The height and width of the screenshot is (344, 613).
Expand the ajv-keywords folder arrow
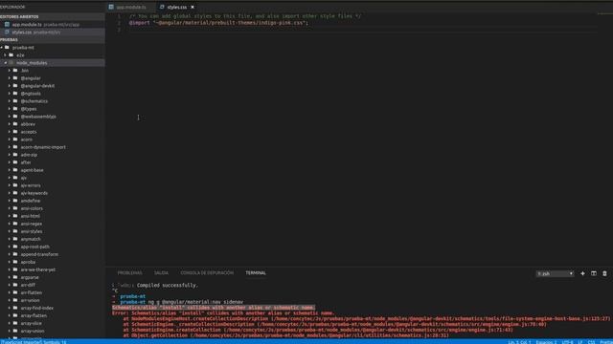tap(10, 193)
